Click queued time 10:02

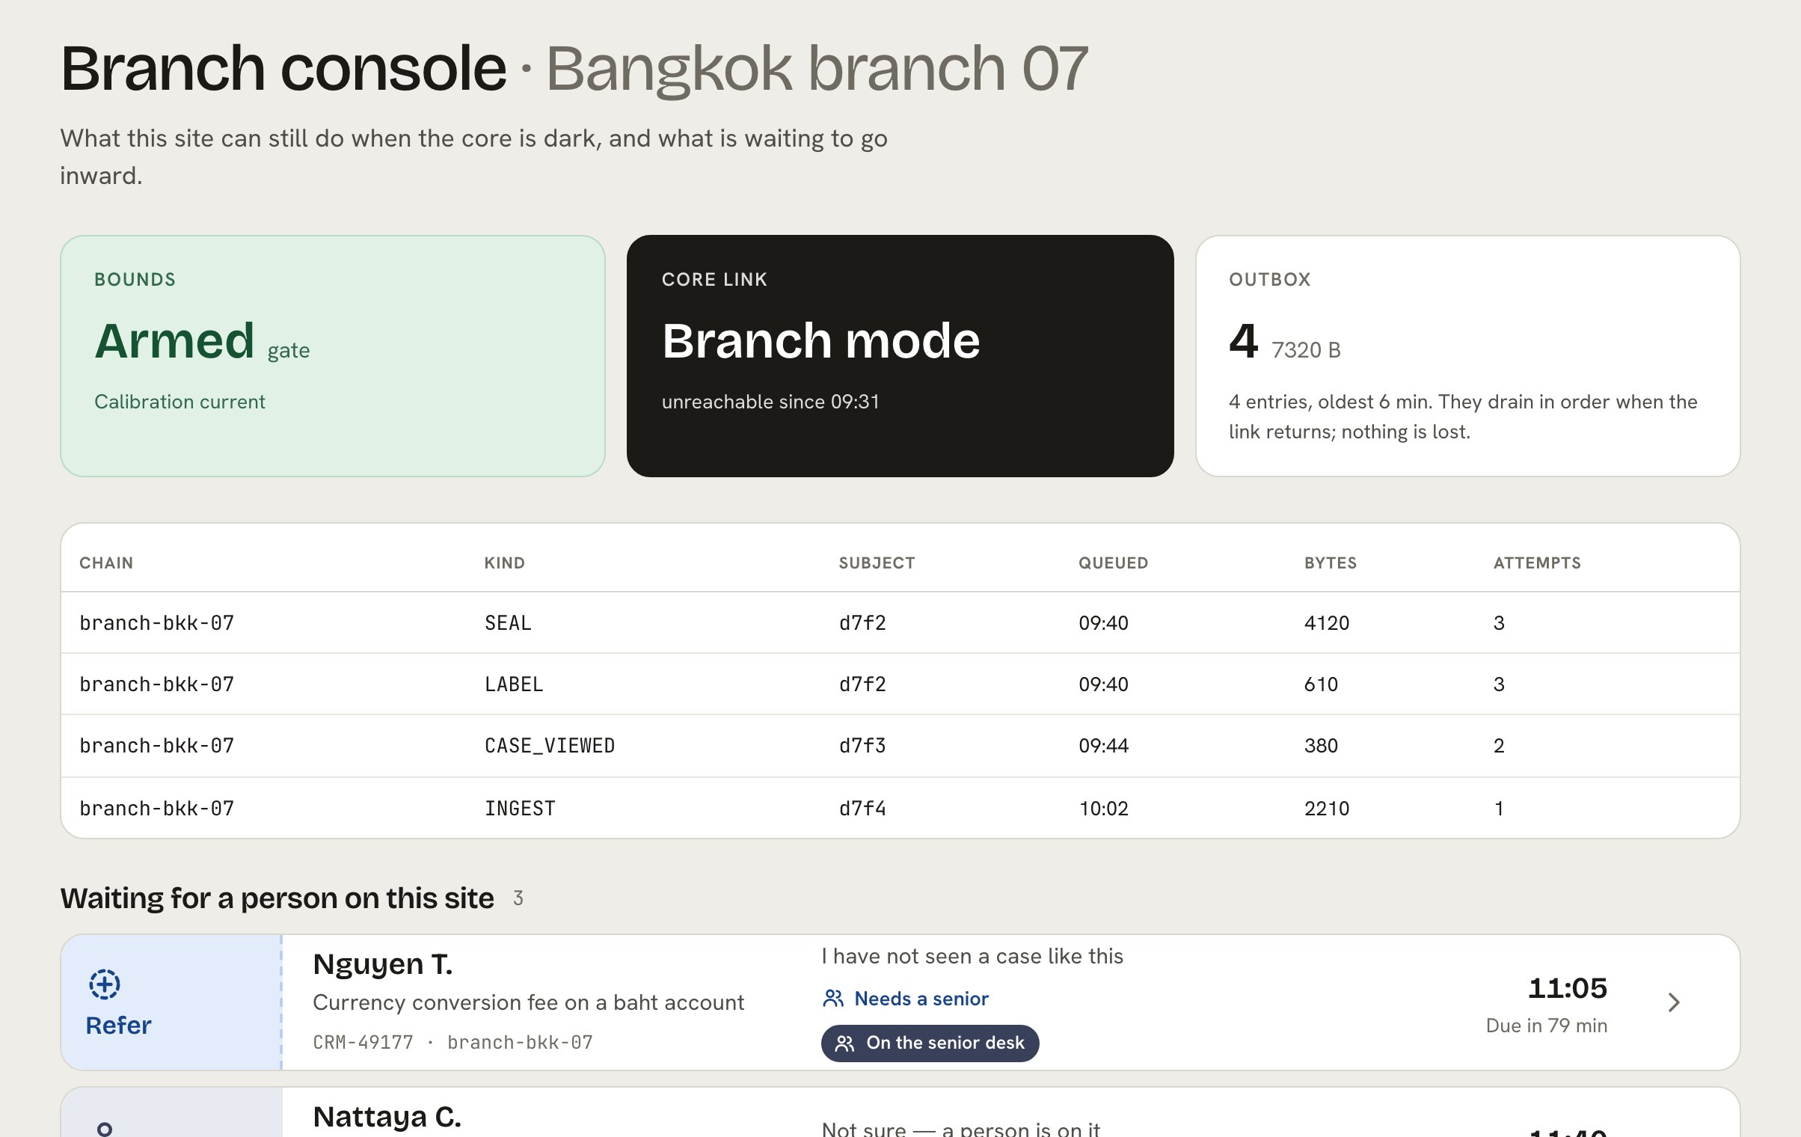pos(1103,808)
